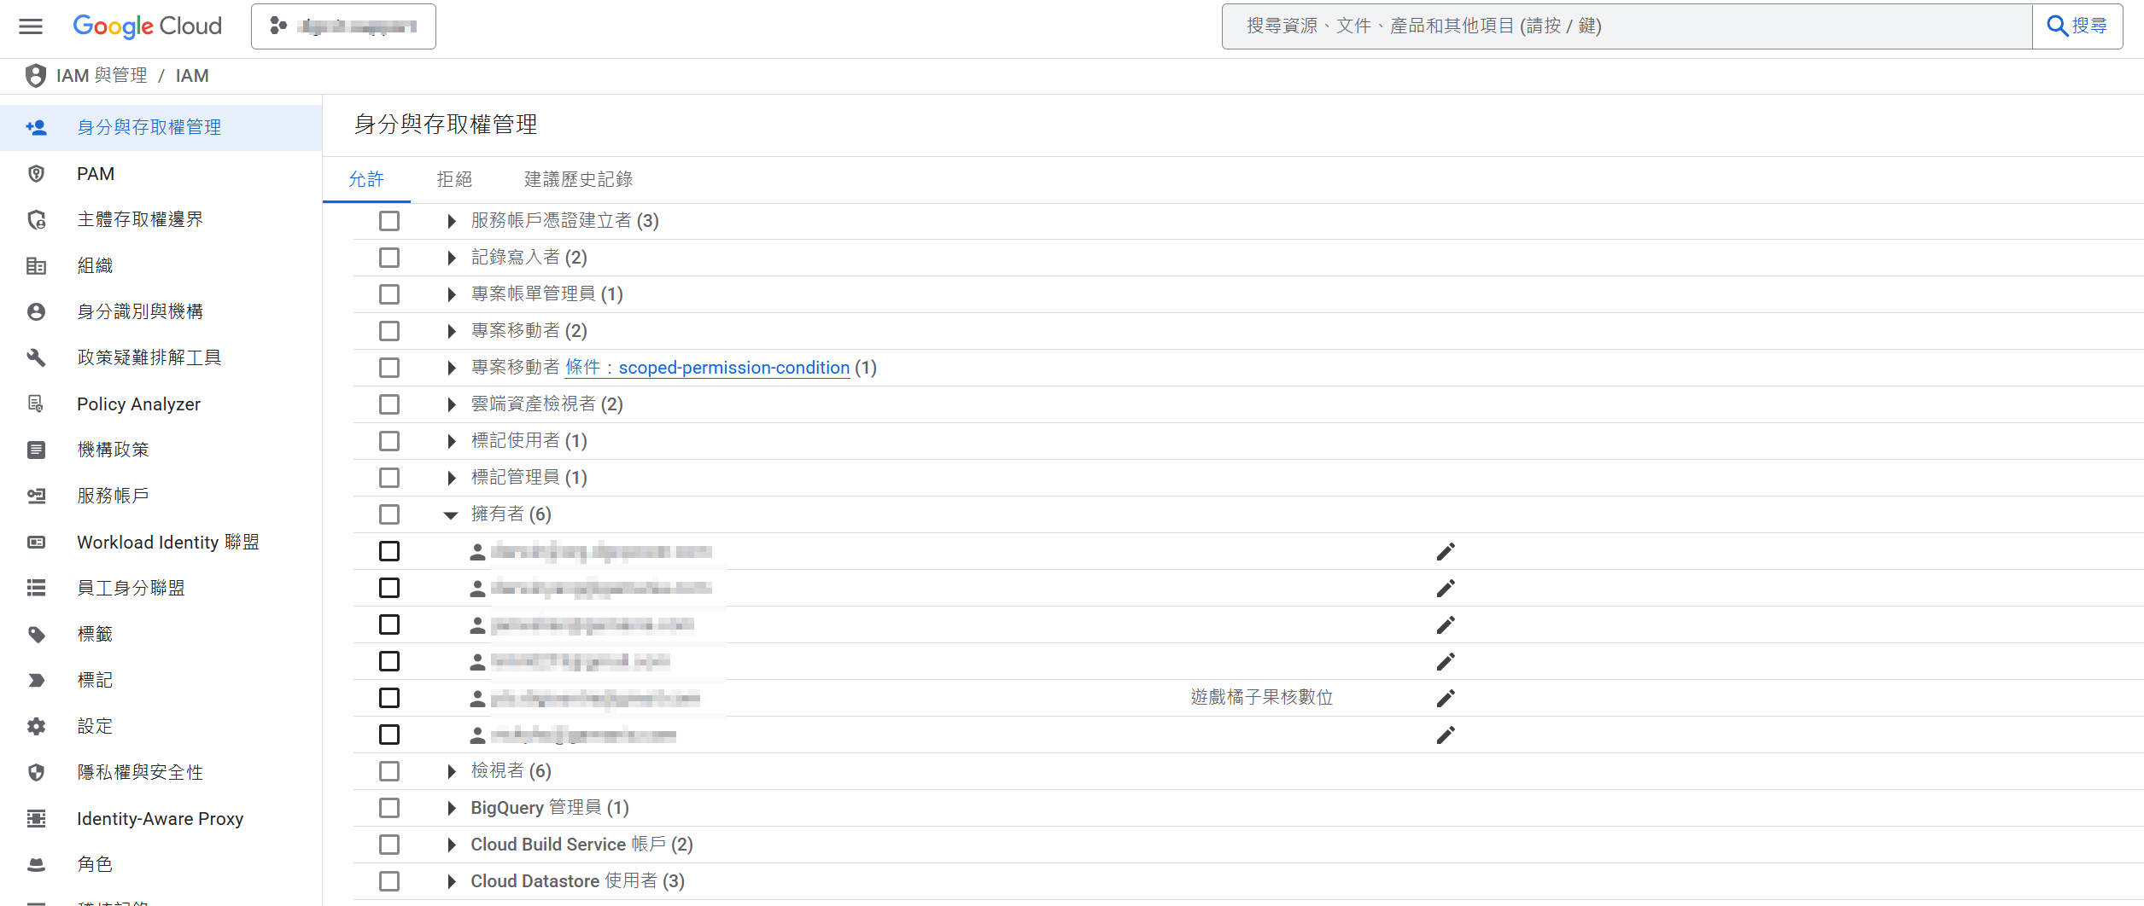Click the 遊戲橘子果核數位 name text
The width and height of the screenshot is (2144, 906).
pyautogui.click(x=1262, y=698)
